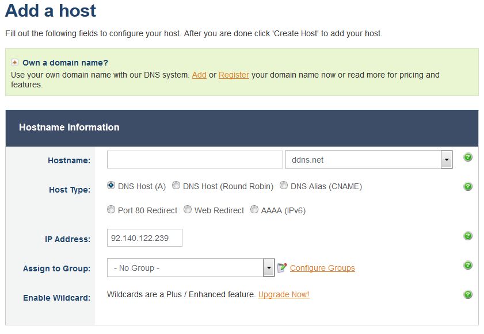Viewport: 484px width, 334px height.
Task: Click the Add domain link
Action: pos(200,75)
